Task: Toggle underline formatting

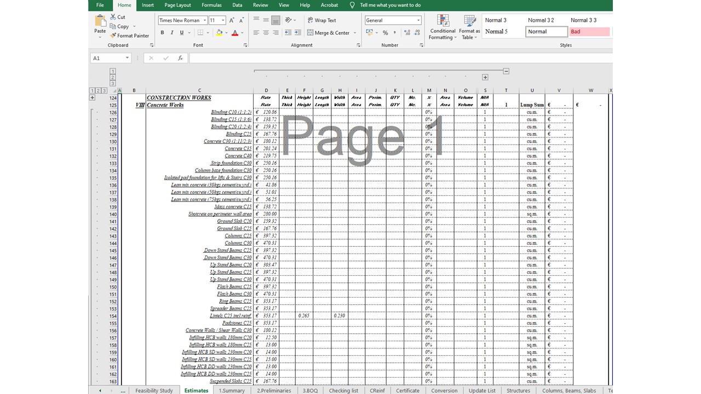Action: [182, 33]
